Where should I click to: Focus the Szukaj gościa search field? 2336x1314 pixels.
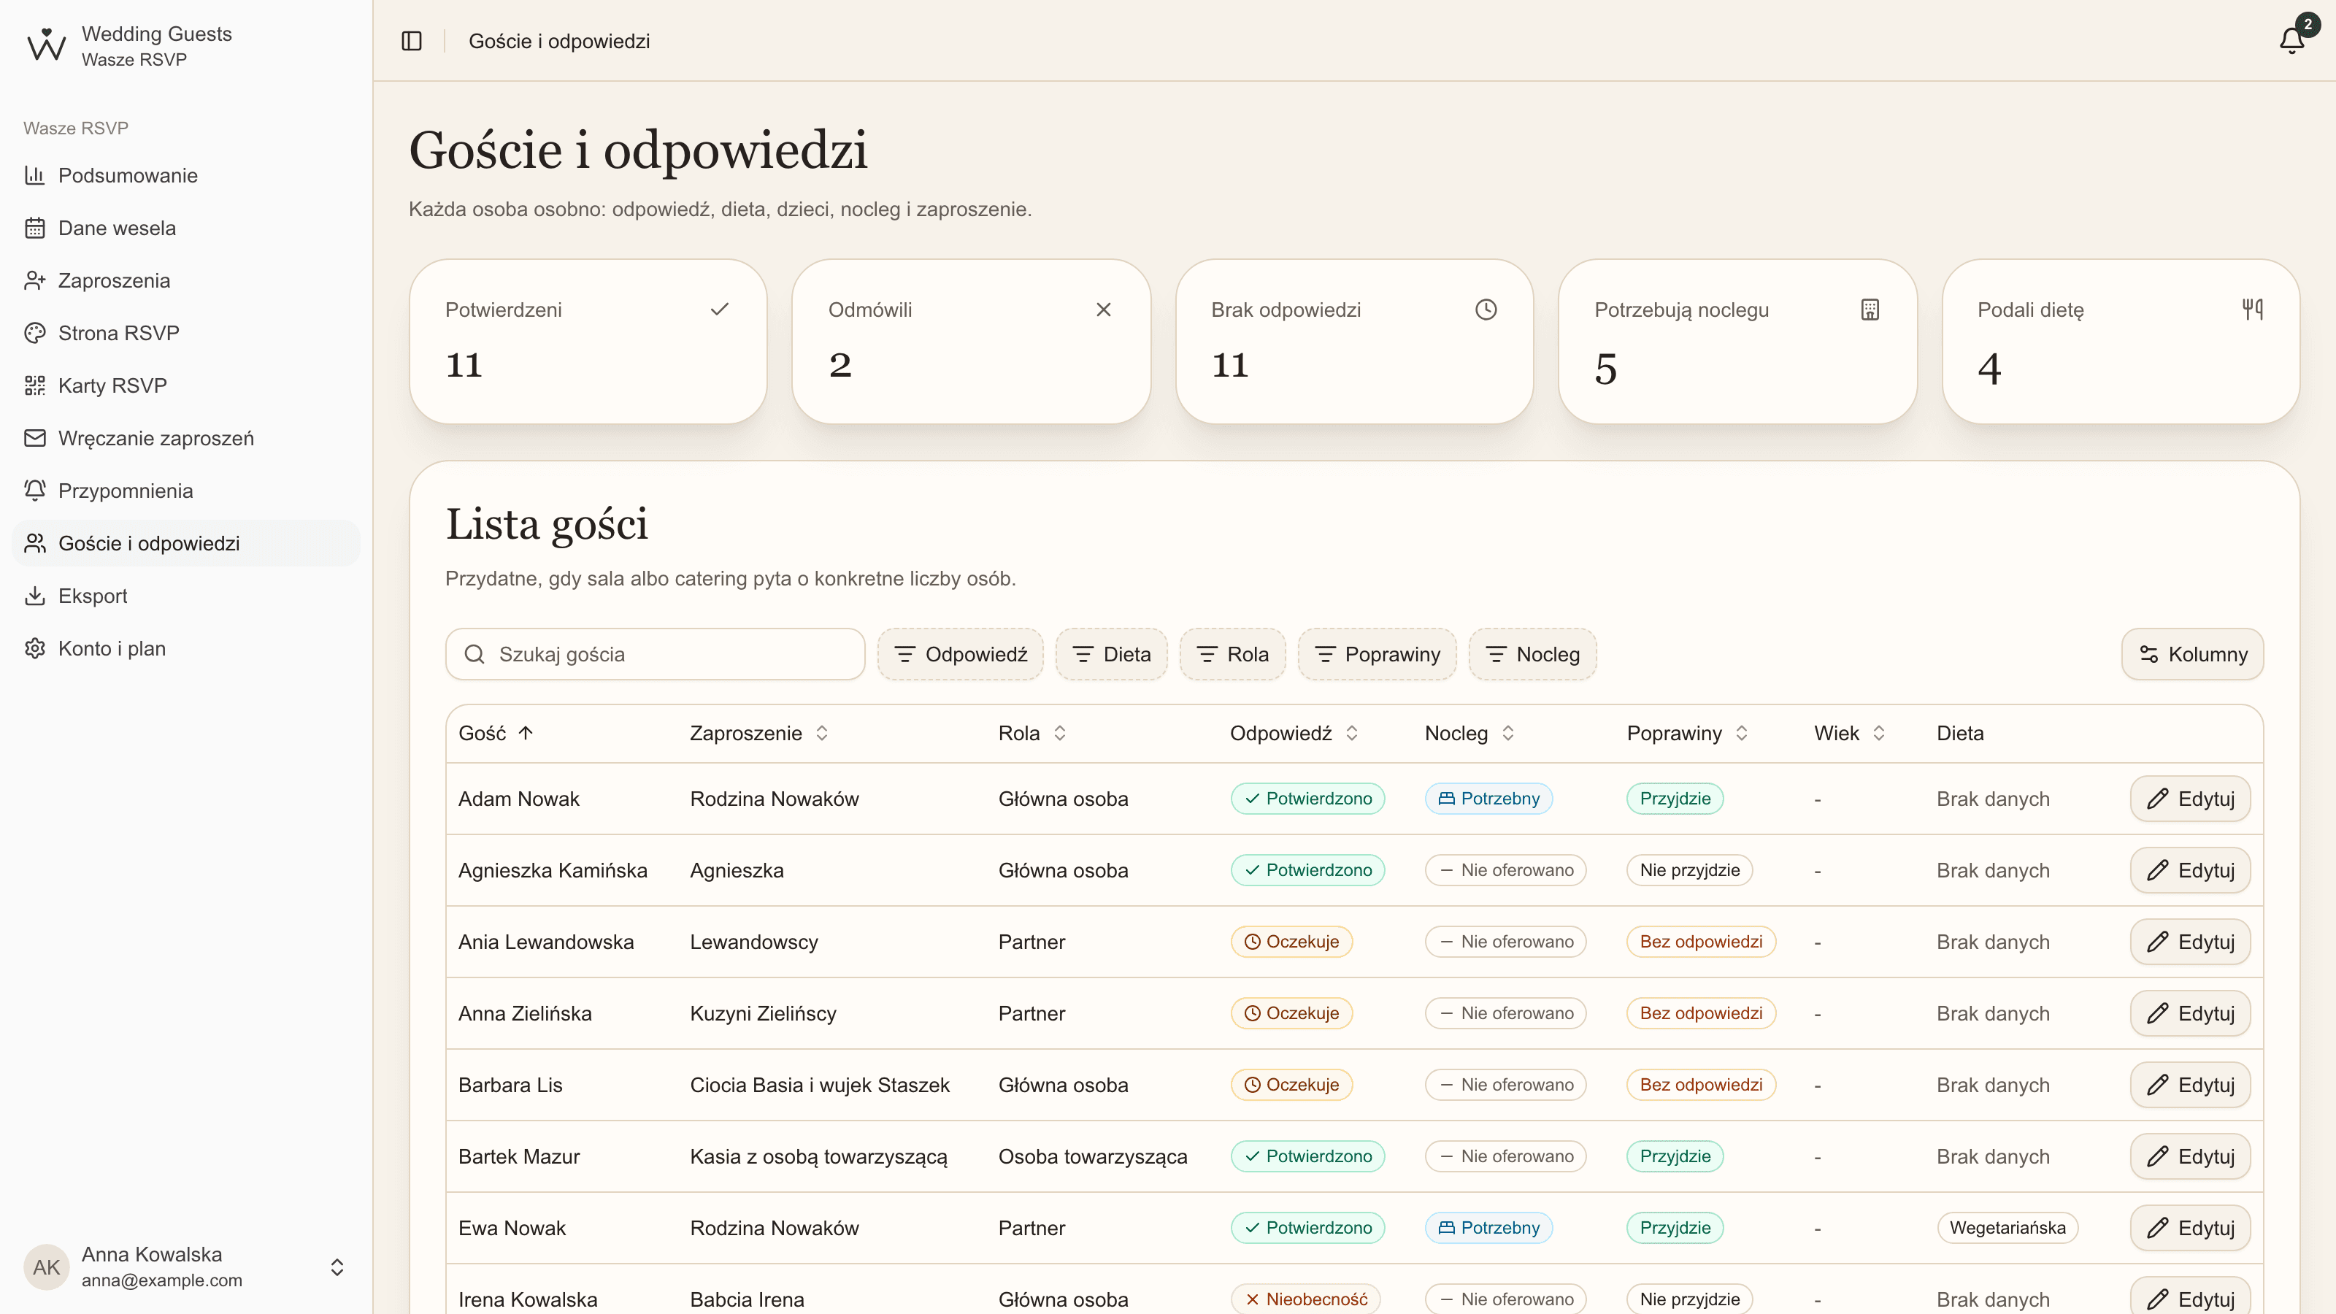pyautogui.click(x=655, y=654)
